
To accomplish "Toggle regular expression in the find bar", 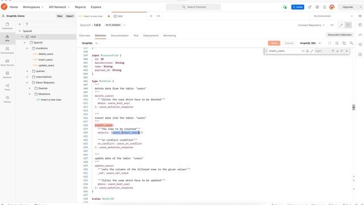I will point(312,51).
